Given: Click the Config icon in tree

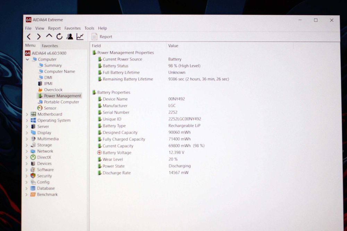Looking at the screenshot, I should [x=33, y=182].
